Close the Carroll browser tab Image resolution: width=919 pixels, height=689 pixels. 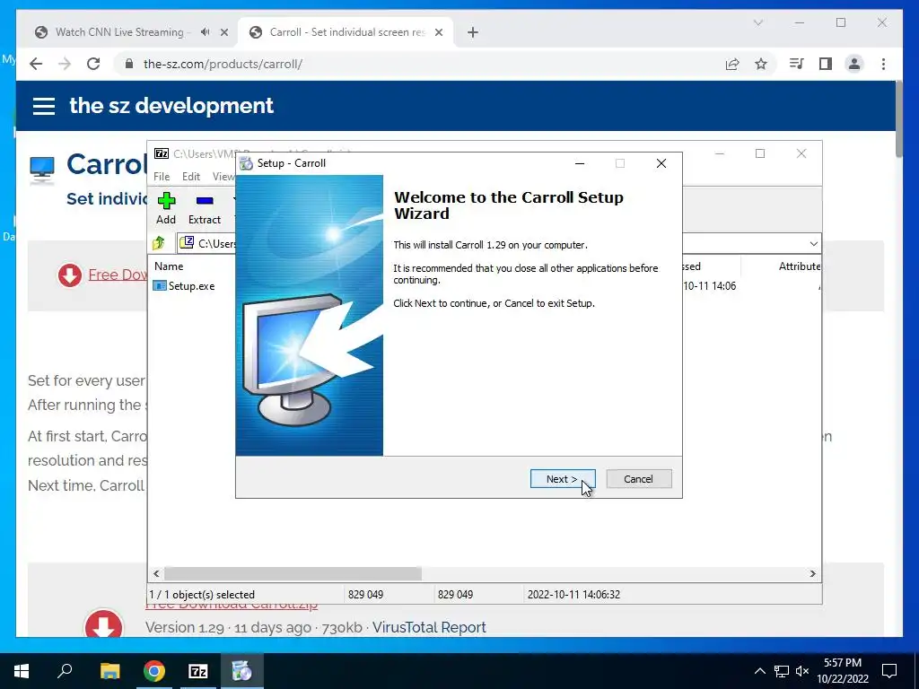coord(438,32)
